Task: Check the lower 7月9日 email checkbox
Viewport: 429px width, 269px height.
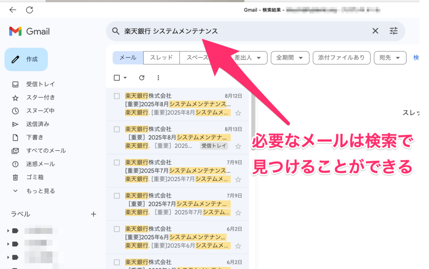Action: pyautogui.click(x=117, y=196)
